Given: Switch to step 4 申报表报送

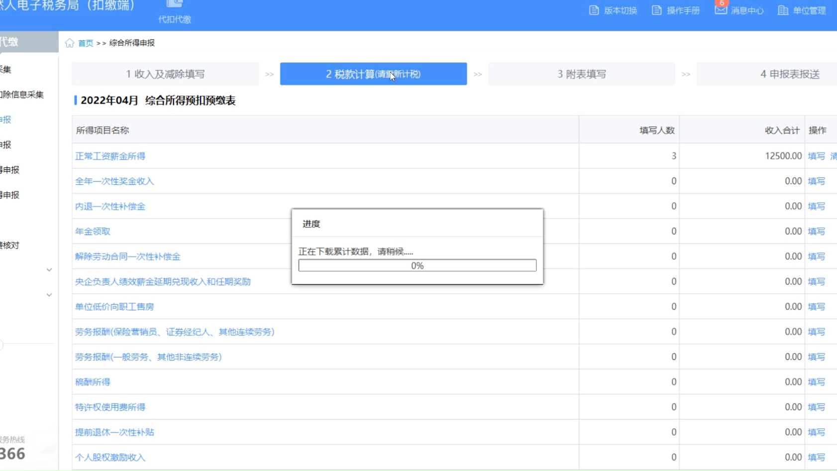Looking at the screenshot, I should pos(767,74).
